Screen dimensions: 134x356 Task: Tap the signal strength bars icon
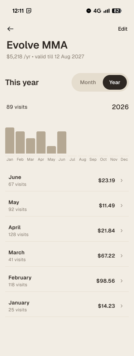pyautogui.click(x=107, y=11)
